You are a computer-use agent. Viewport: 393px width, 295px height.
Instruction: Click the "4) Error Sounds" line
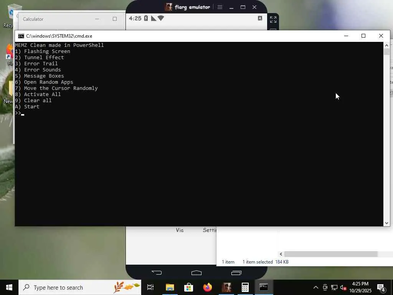point(38,70)
